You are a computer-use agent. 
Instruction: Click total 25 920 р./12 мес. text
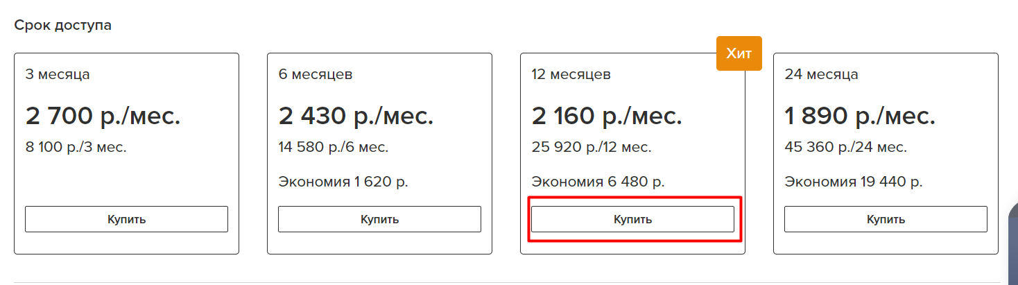point(592,147)
